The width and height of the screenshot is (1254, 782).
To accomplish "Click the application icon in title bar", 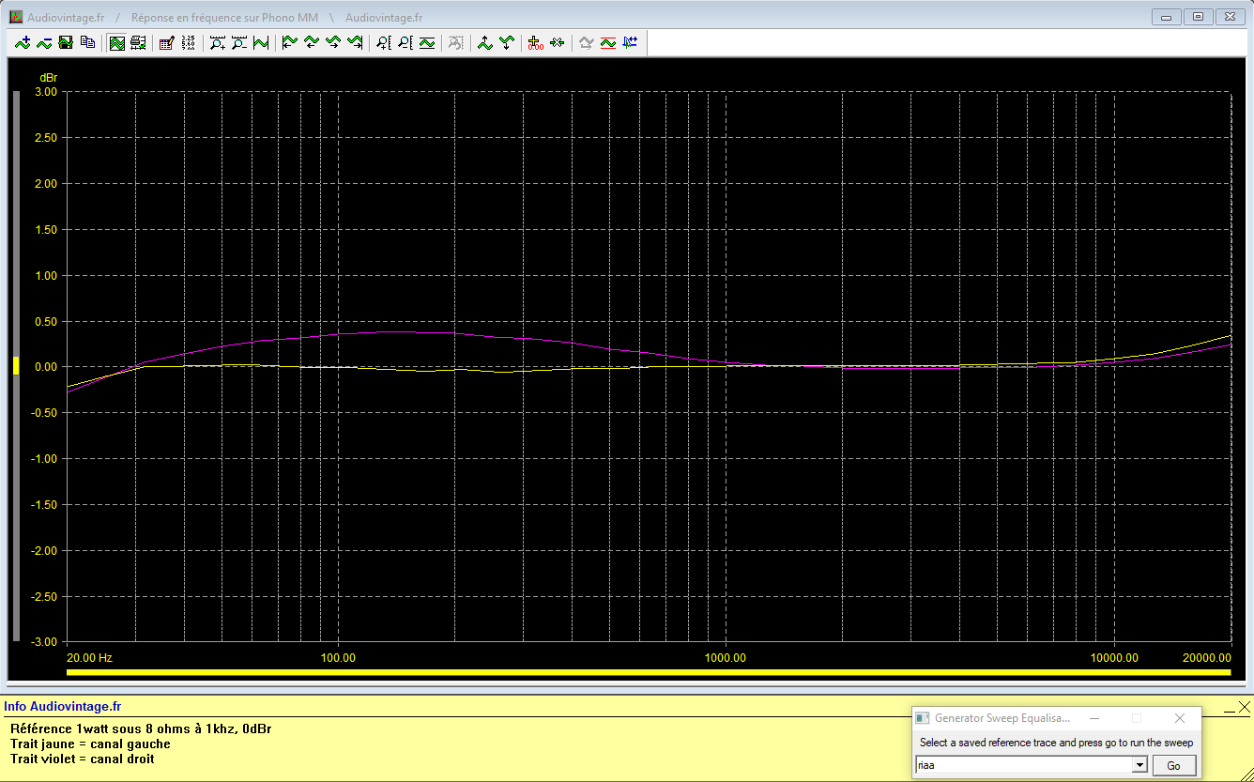I will [x=15, y=17].
